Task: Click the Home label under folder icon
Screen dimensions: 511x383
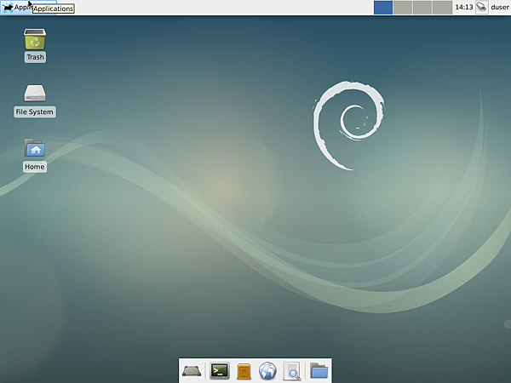Action: (35, 167)
